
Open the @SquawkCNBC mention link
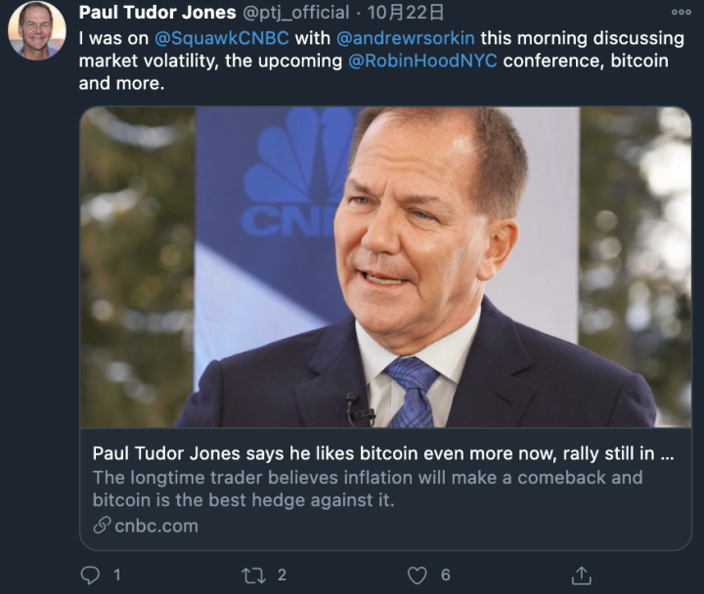tap(221, 38)
